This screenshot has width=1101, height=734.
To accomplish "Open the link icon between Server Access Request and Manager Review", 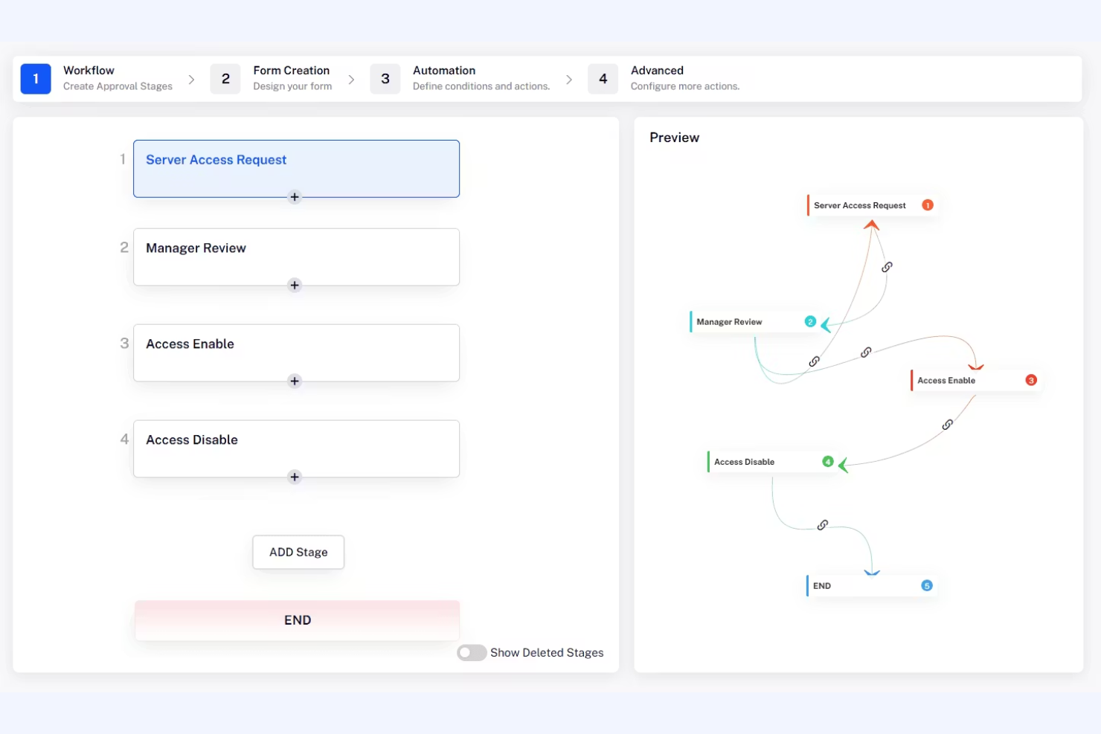I will [x=885, y=266].
